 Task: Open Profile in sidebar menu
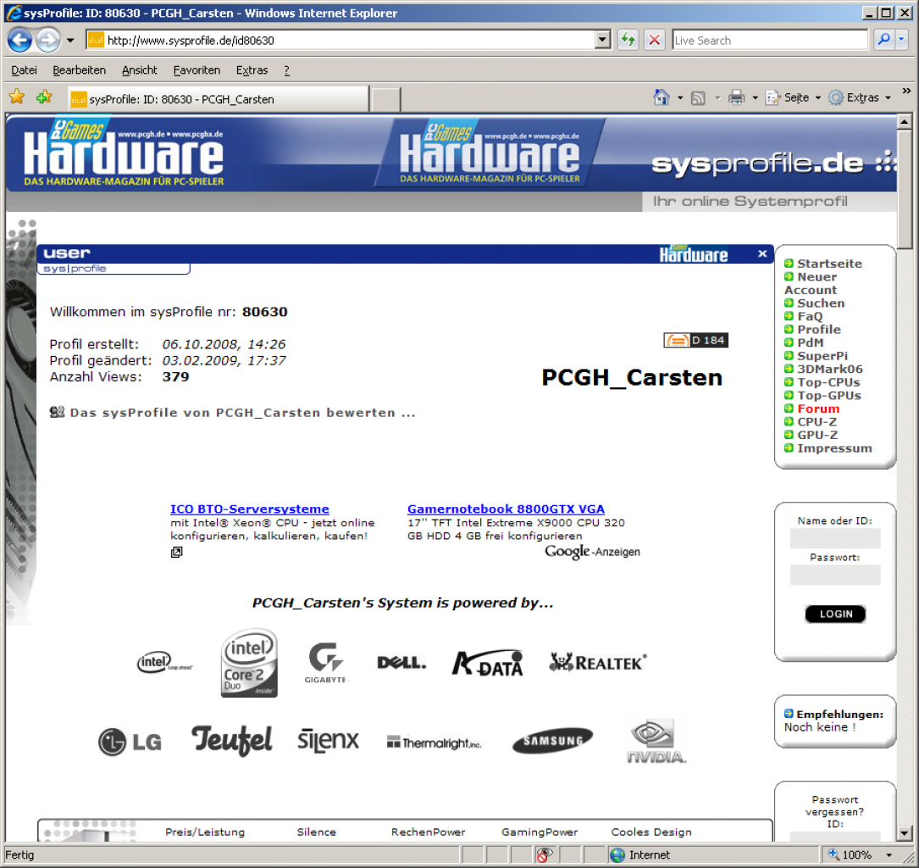[819, 330]
